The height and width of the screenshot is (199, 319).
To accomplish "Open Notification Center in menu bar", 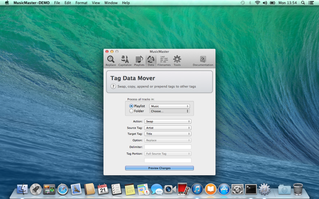I will 311,3.
